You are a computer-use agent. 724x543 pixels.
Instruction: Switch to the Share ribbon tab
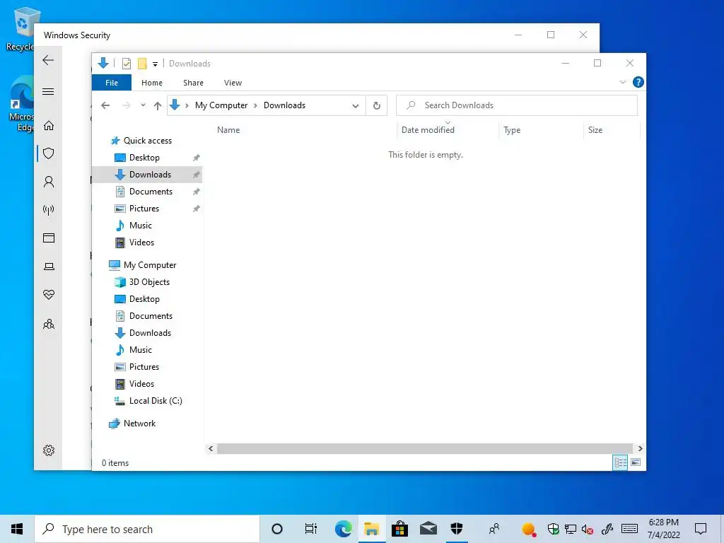coord(193,83)
